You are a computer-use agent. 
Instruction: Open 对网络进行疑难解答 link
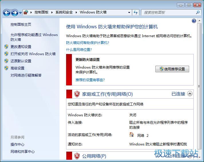(x=26, y=75)
